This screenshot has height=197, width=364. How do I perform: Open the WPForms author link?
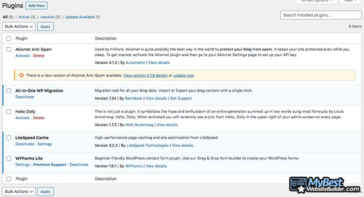coord(134,166)
